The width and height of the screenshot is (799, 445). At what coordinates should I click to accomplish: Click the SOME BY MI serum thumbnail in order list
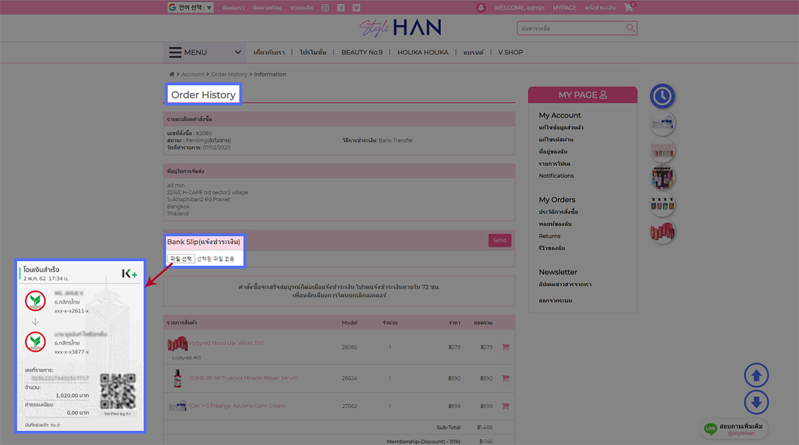(x=177, y=378)
